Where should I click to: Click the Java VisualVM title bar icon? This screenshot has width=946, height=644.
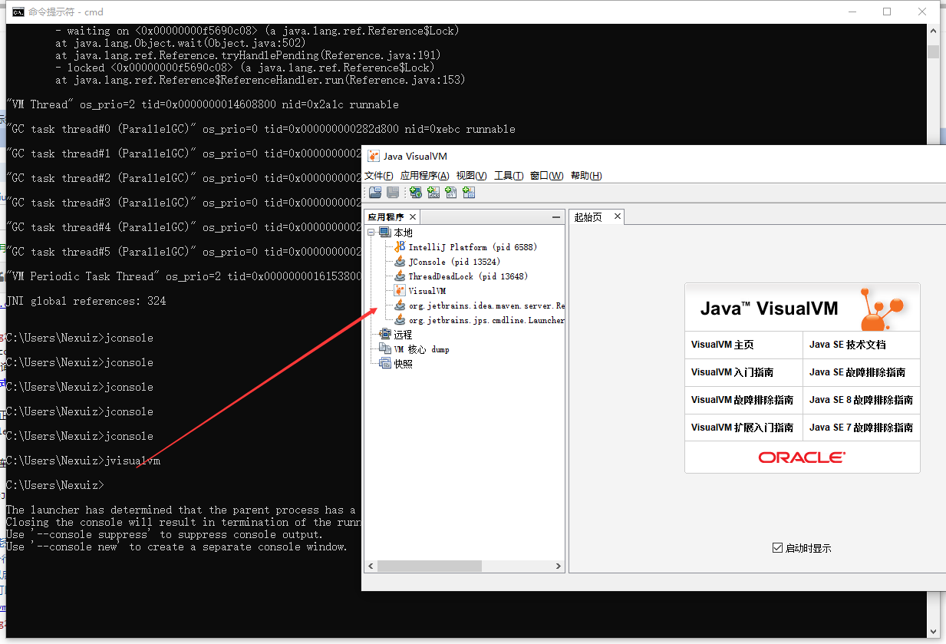(374, 156)
